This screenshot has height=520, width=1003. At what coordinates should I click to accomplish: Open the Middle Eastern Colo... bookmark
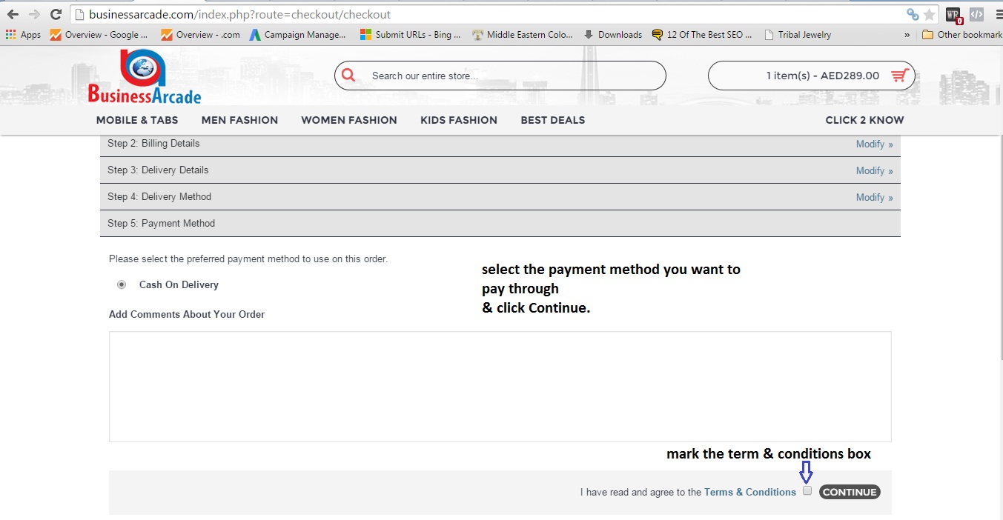point(523,35)
